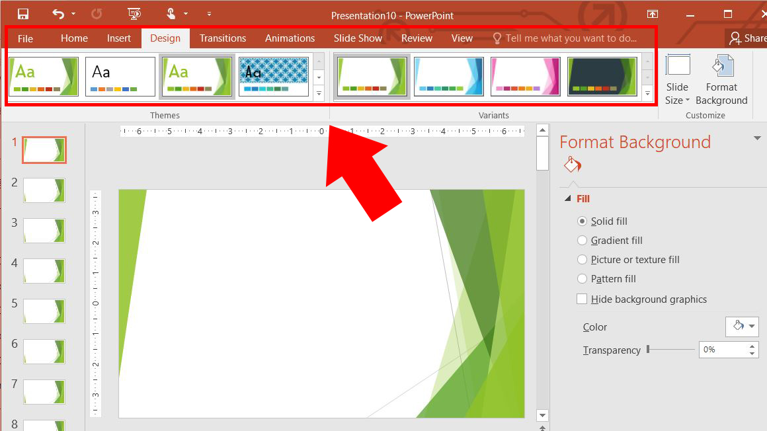Save the presentation with the floppy disk icon
The width and height of the screenshot is (767, 431).
[x=23, y=14]
